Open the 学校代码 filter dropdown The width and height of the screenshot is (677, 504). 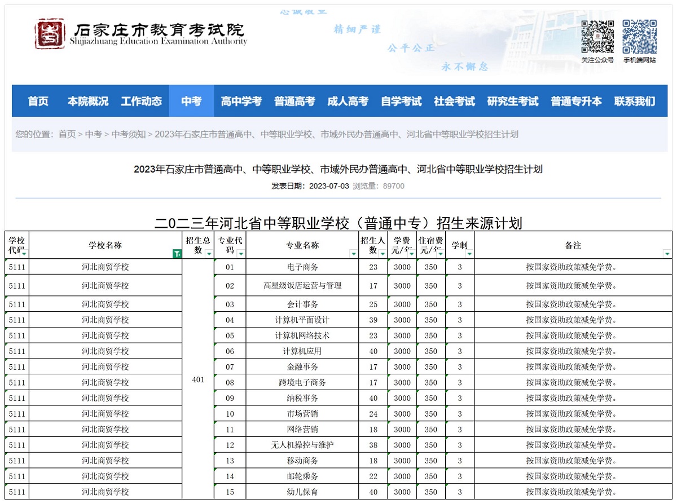24,255
